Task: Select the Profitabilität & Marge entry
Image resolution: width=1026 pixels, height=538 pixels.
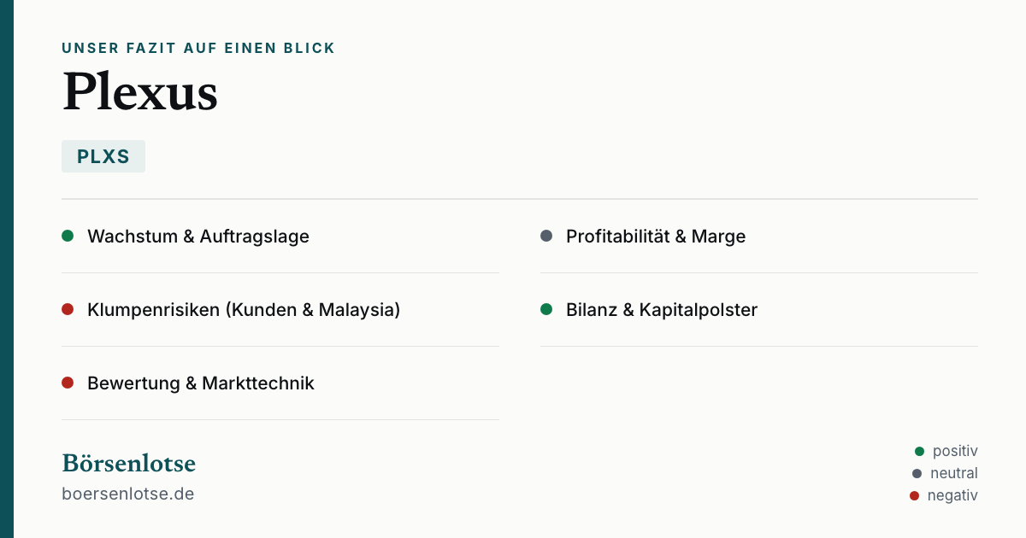Action: 759,237
